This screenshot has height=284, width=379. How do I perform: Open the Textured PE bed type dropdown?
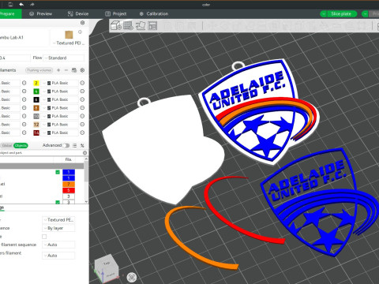tap(58, 219)
